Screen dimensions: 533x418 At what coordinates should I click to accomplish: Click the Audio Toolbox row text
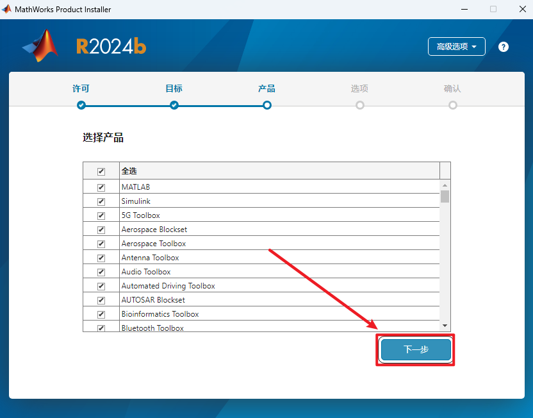[146, 272]
